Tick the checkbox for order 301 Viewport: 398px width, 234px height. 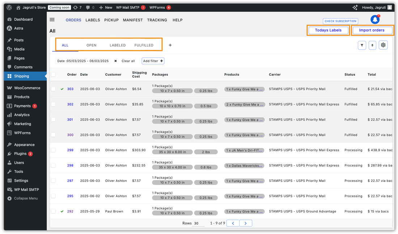point(53,120)
